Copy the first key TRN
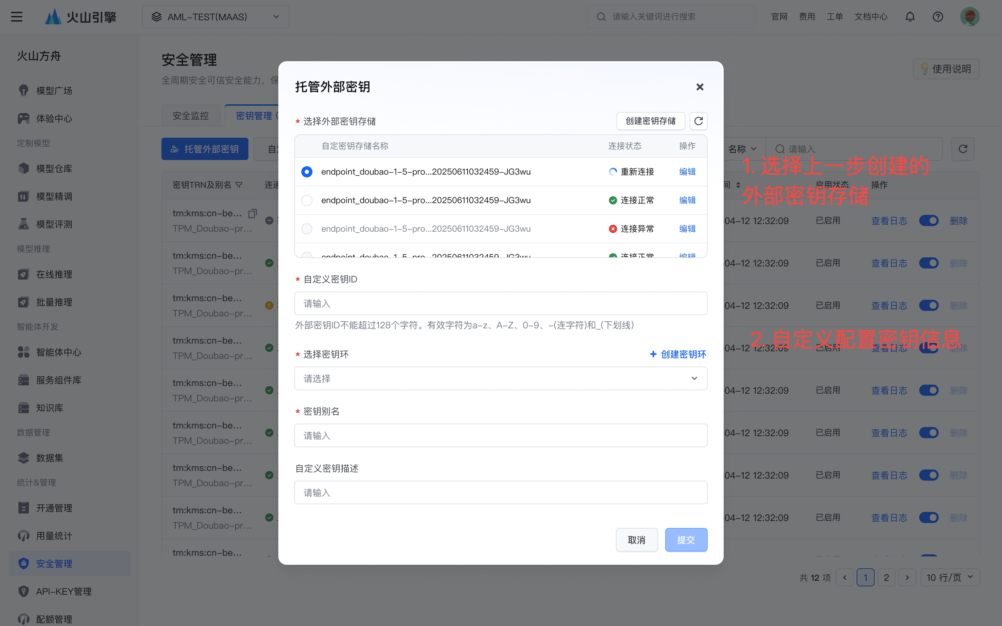This screenshot has height=626, width=1002. (253, 213)
